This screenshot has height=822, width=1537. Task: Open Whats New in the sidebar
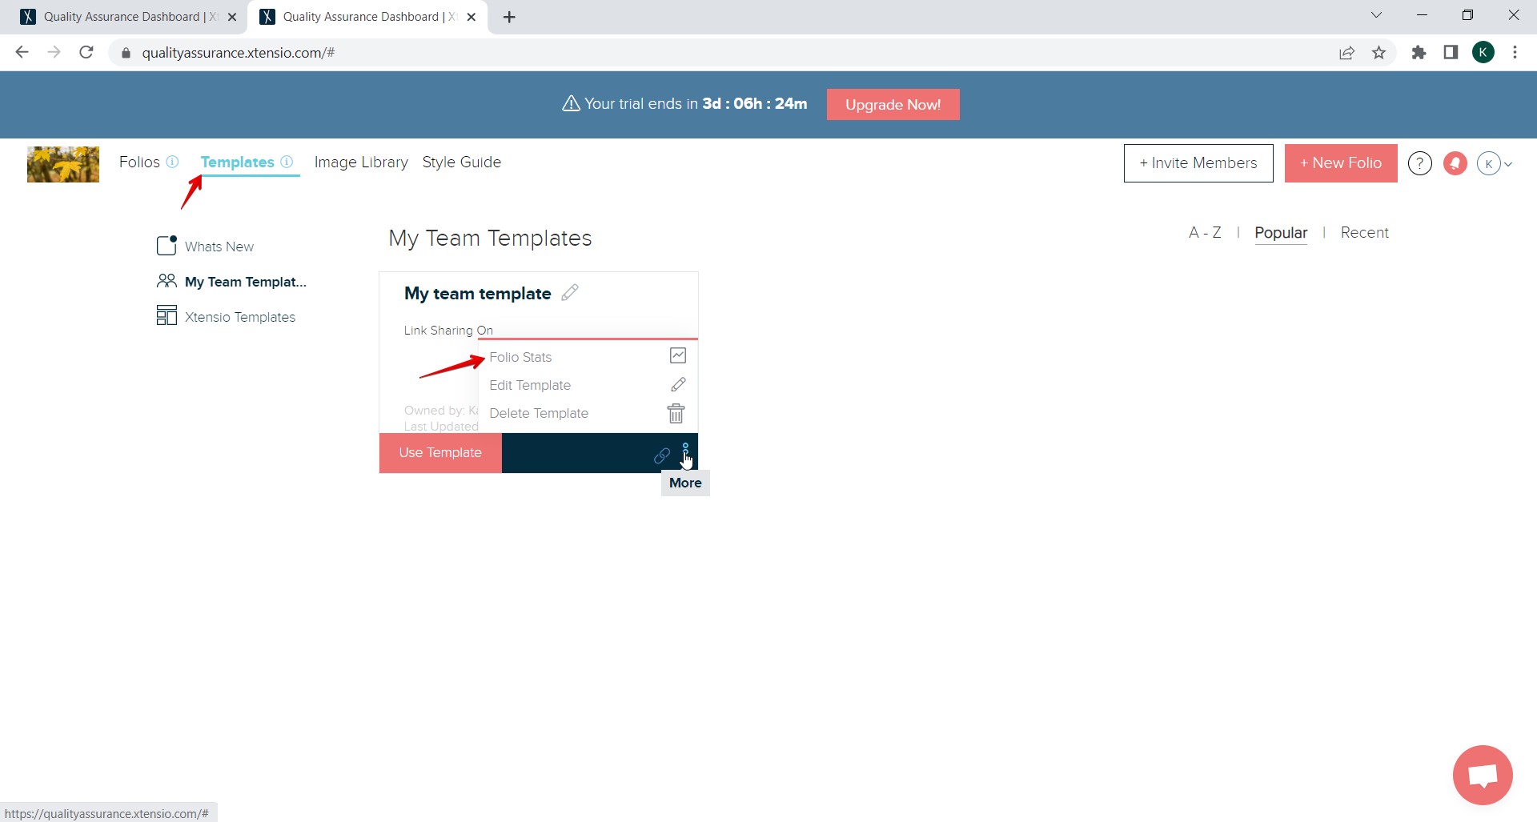(206, 246)
